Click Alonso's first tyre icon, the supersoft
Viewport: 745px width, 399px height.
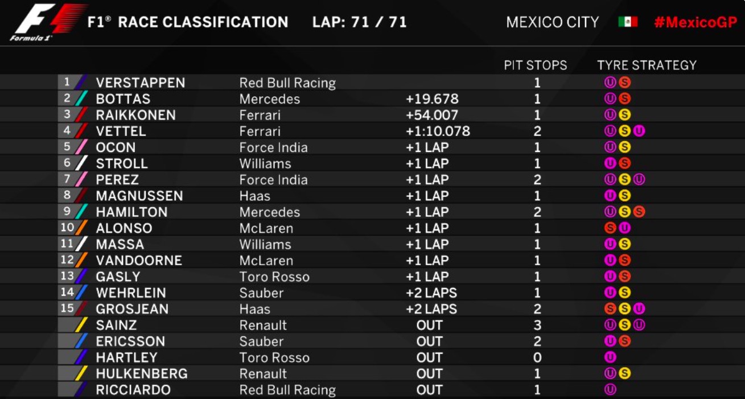[x=610, y=228]
